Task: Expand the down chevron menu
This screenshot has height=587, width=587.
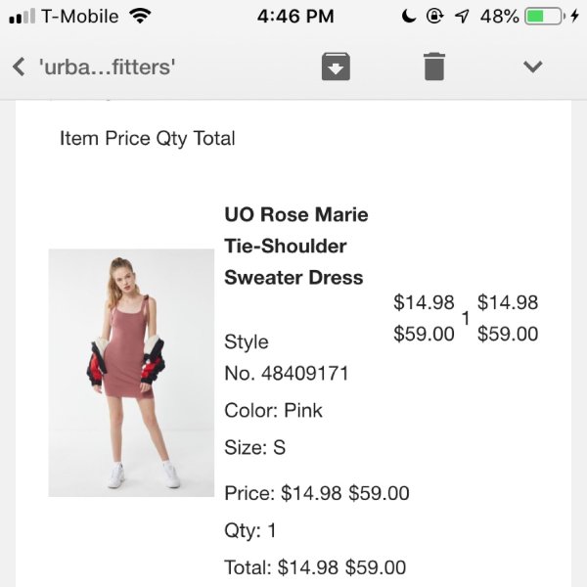Action: click(532, 67)
